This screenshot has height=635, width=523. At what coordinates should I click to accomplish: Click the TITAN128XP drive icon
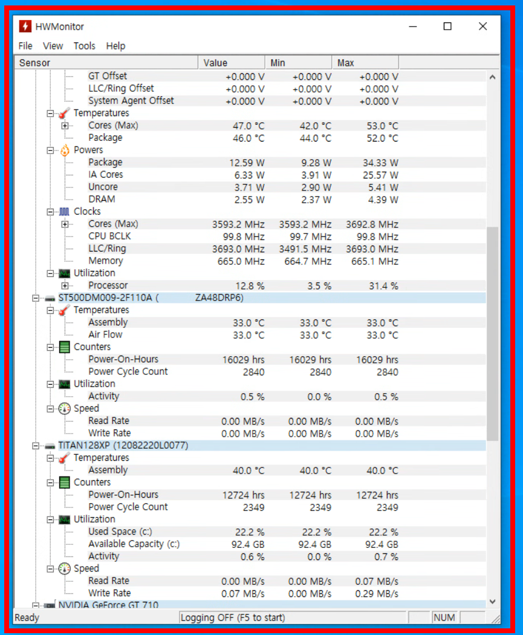coord(50,446)
